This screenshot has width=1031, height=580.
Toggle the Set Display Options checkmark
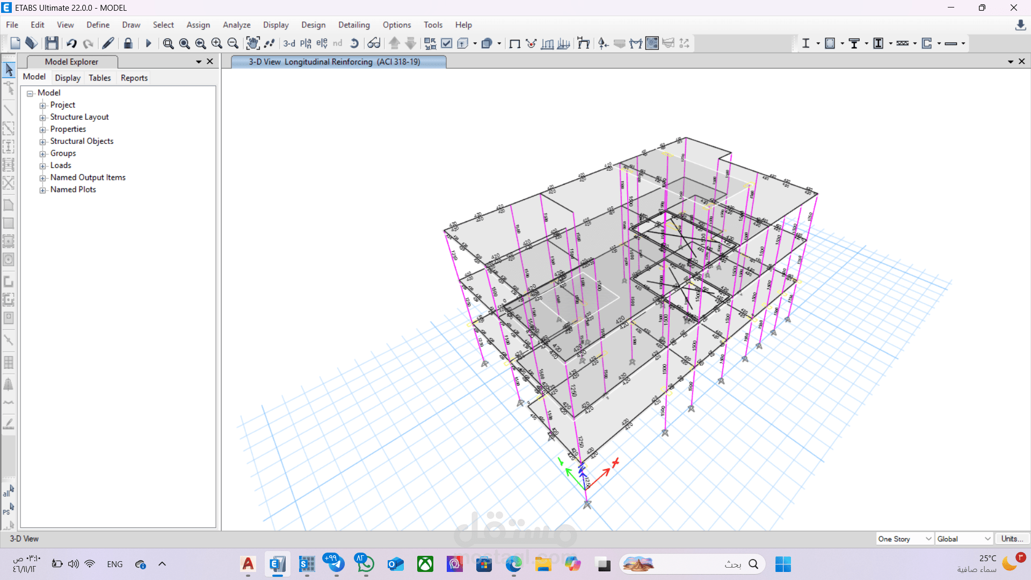446,44
